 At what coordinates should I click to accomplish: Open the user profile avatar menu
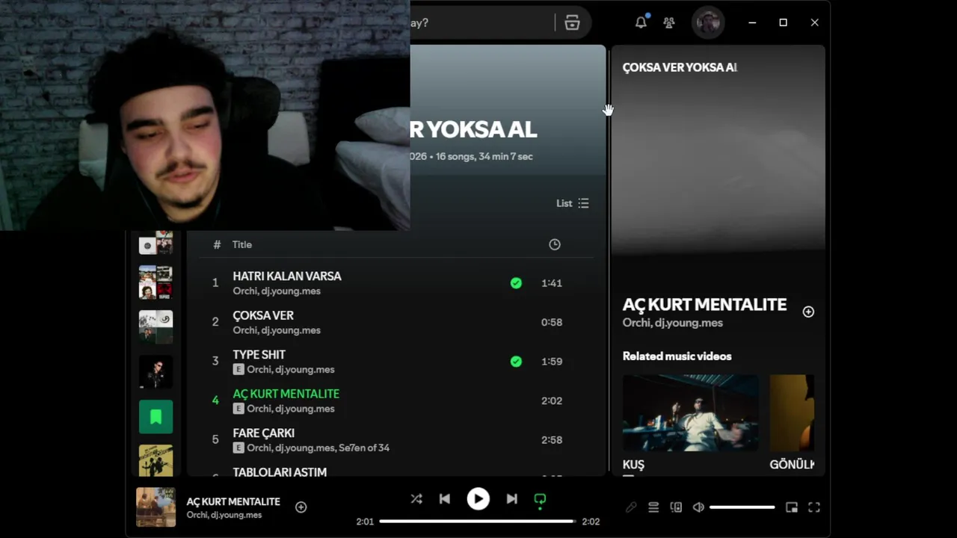pos(708,22)
